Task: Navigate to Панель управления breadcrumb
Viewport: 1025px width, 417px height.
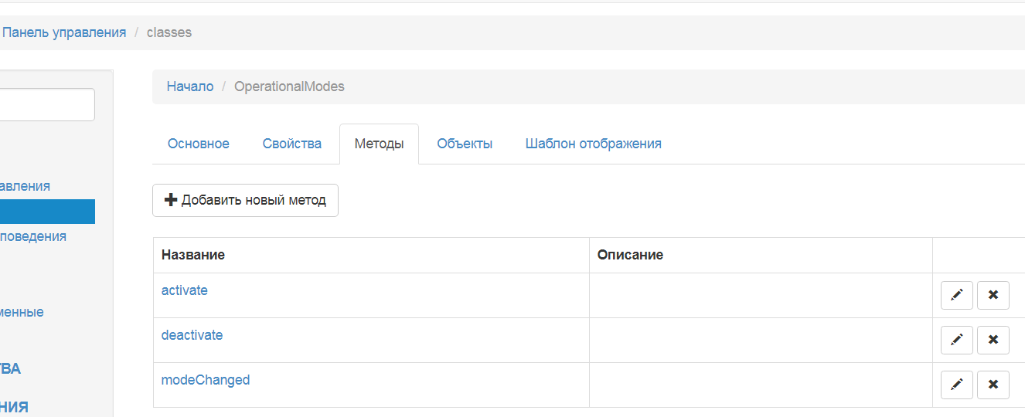Action: tap(64, 32)
